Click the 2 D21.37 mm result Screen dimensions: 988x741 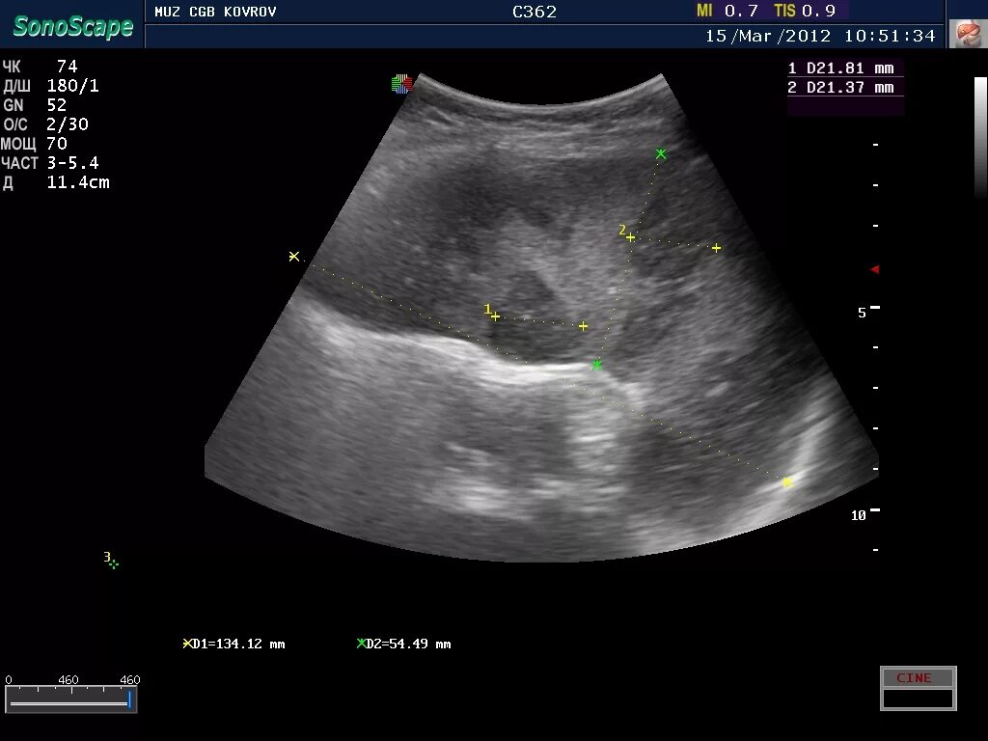click(x=840, y=88)
